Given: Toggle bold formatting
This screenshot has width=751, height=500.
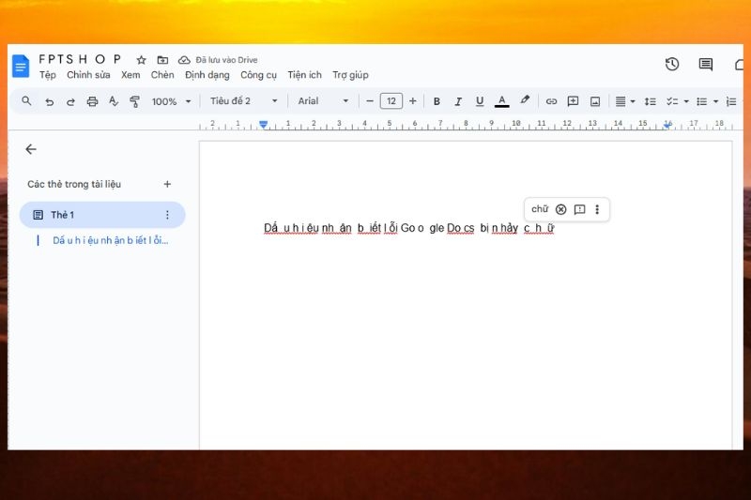Looking at the screenshot, I should [x=437, y=101].
